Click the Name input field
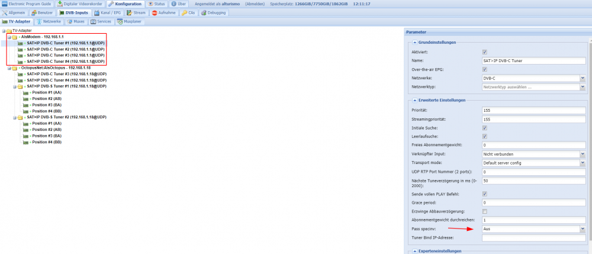The width and height of the screenshot is (592, 254). [x=534, y=61]
